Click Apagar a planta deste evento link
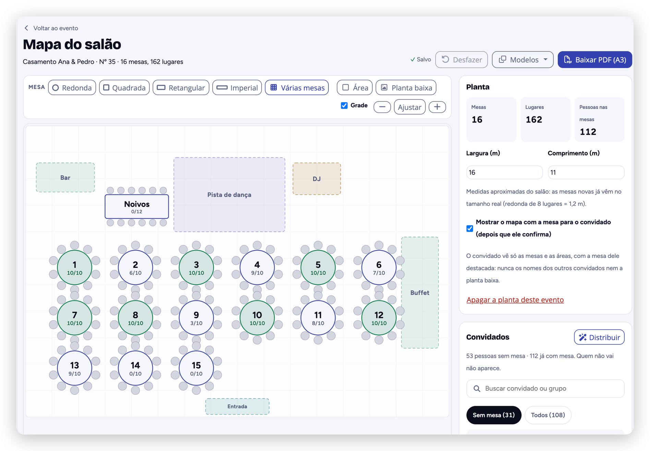This screenshot has width=650, height=451. click(x=515, y=300)
